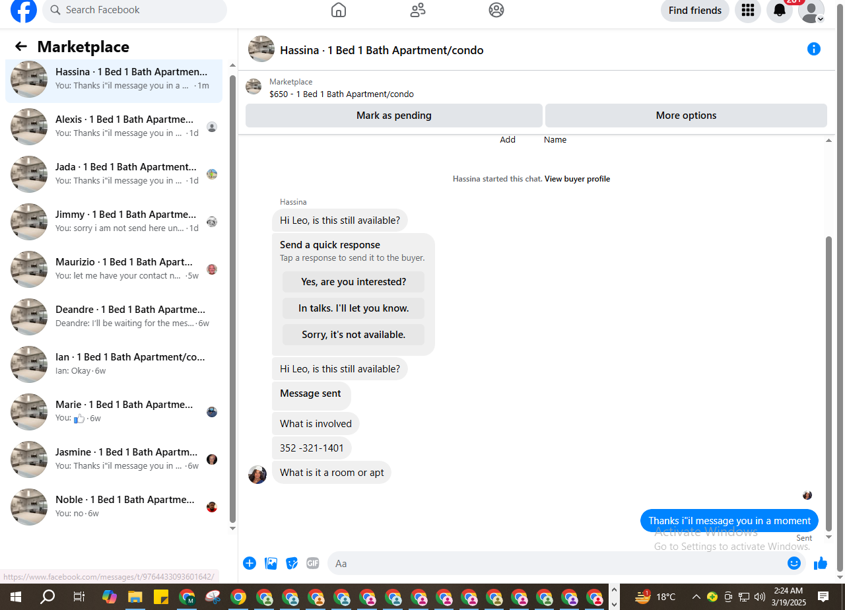Viewport: 845px width, 610px height.
Task: Select Marie's chat thread
Action: pos(114,412)
